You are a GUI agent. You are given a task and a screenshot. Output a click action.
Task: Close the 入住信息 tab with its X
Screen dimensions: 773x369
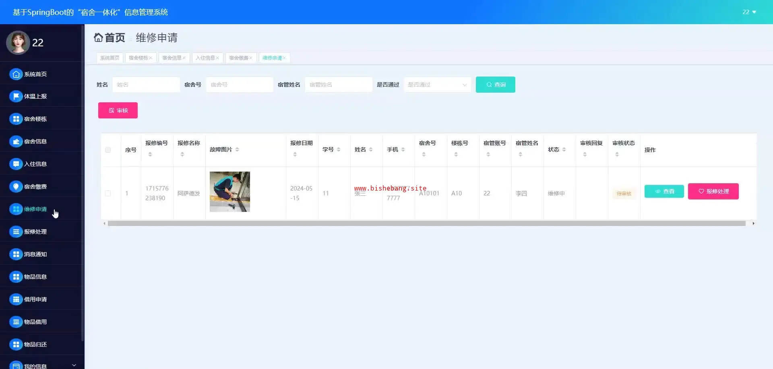click(x=217, y=58)
